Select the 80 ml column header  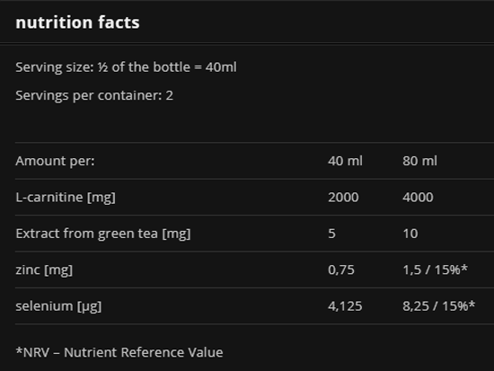point(419,161)
